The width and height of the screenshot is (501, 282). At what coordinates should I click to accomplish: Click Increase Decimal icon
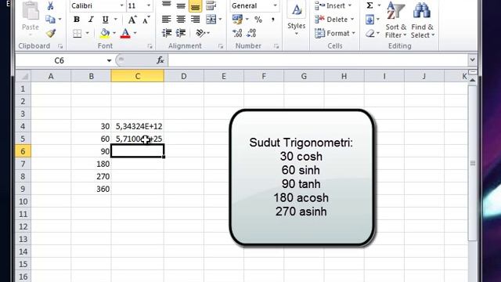(x=237, y=33)
